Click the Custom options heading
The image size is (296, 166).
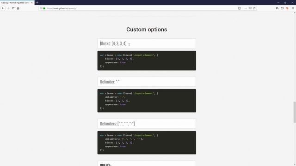pyautogui.click(x=147, y=30)
